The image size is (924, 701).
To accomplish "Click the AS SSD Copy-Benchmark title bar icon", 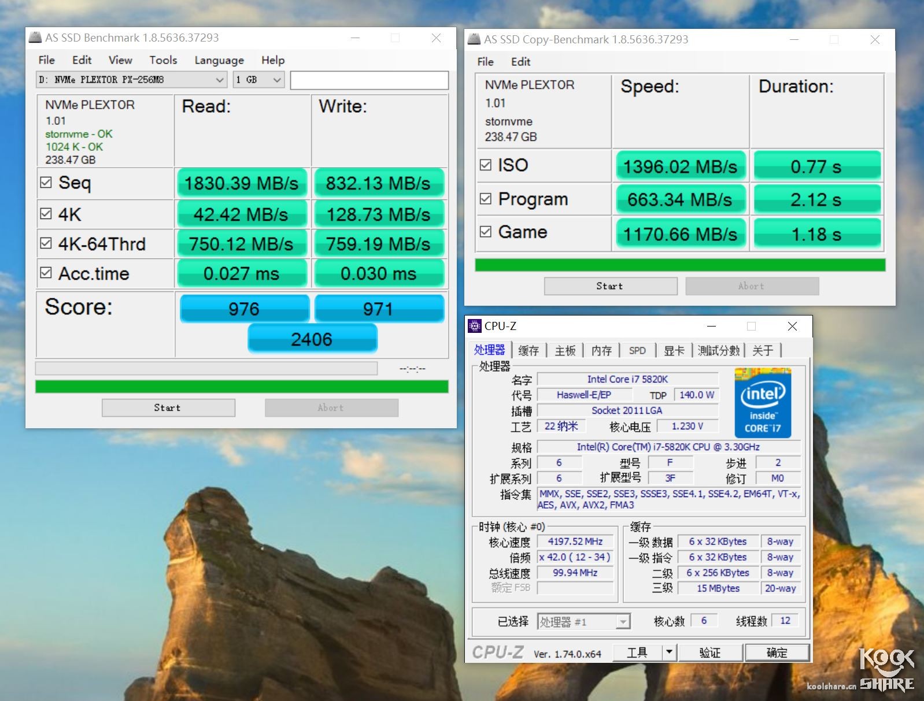I will coord(474,39).
